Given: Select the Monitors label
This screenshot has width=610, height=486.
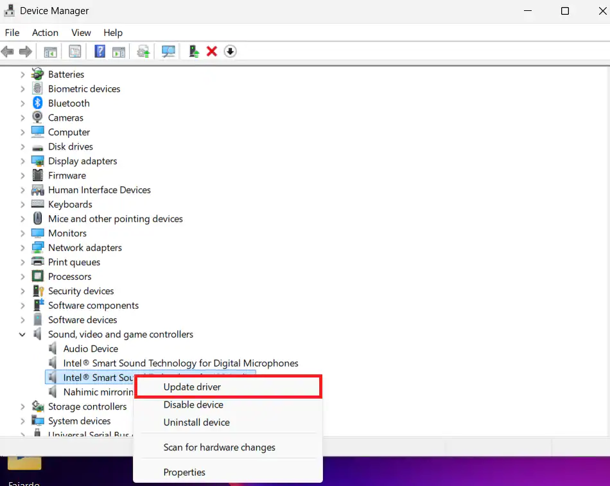Looking at the screenshot, I should point(67,233).
